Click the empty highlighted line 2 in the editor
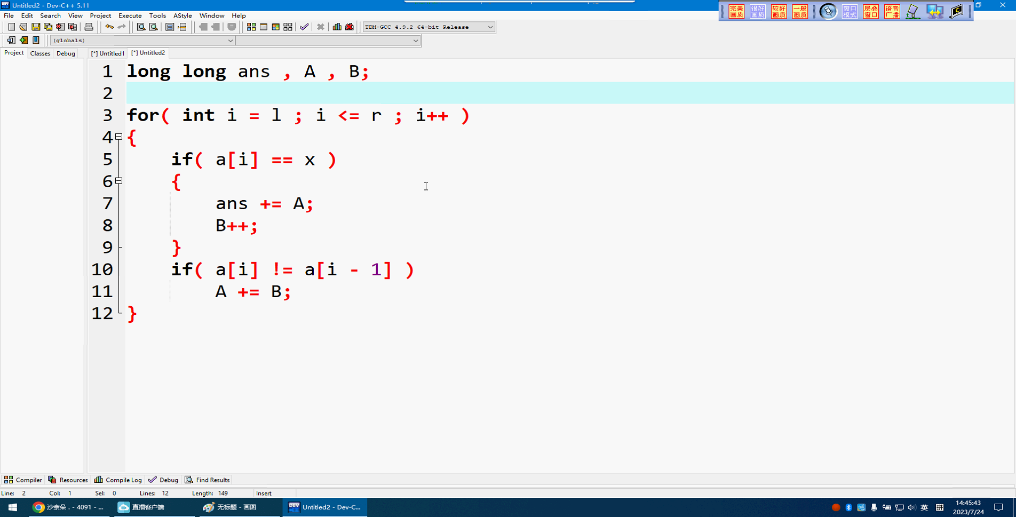This screenshot has width=1016, height=517. [570, 93]
